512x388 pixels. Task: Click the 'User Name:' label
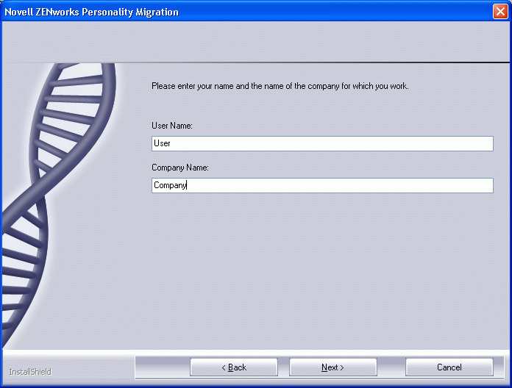[x=172, y=126]
